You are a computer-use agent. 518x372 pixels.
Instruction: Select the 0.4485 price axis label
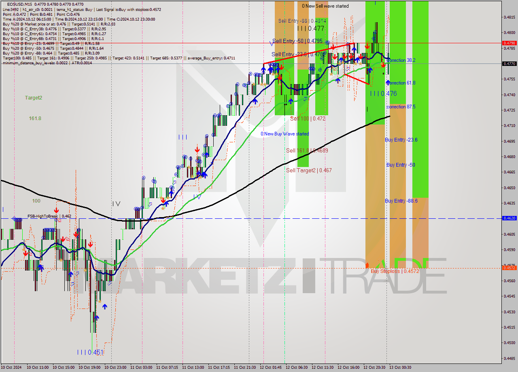pos(509,358)
